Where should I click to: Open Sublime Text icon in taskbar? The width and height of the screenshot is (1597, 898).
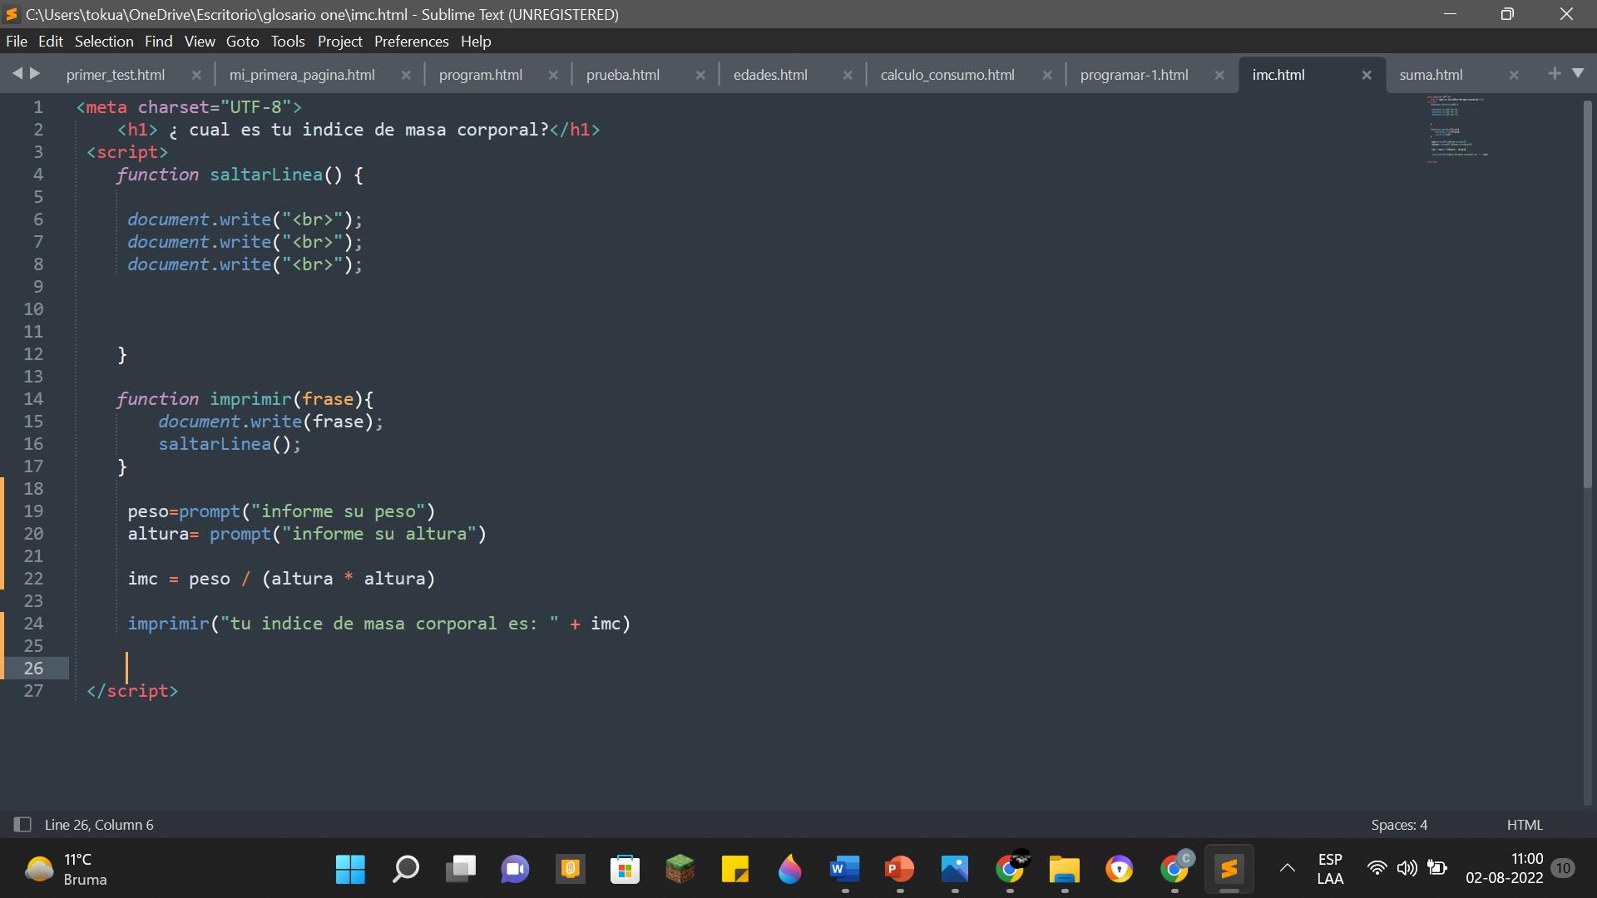[x=1229, y=870]
